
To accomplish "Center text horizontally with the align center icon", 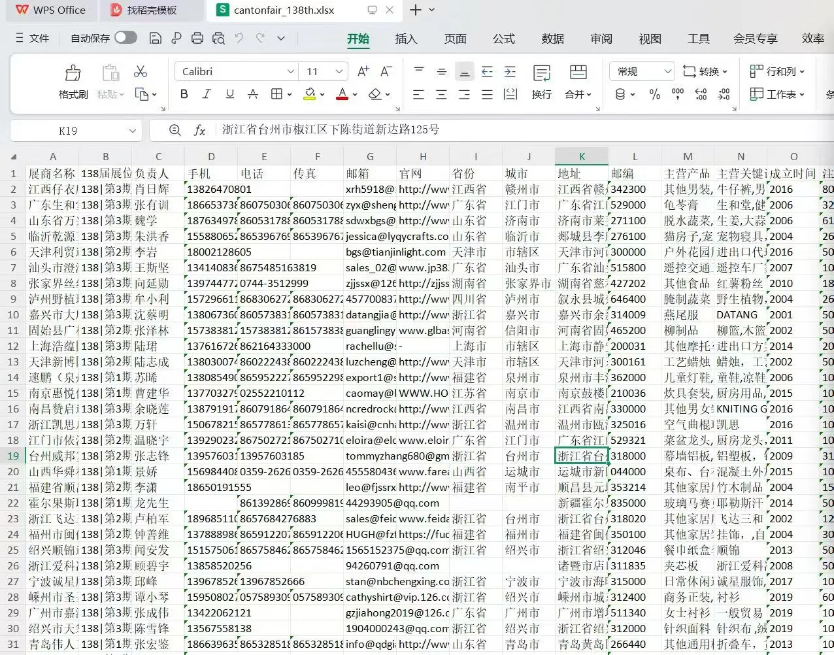I will pos(442,95).
